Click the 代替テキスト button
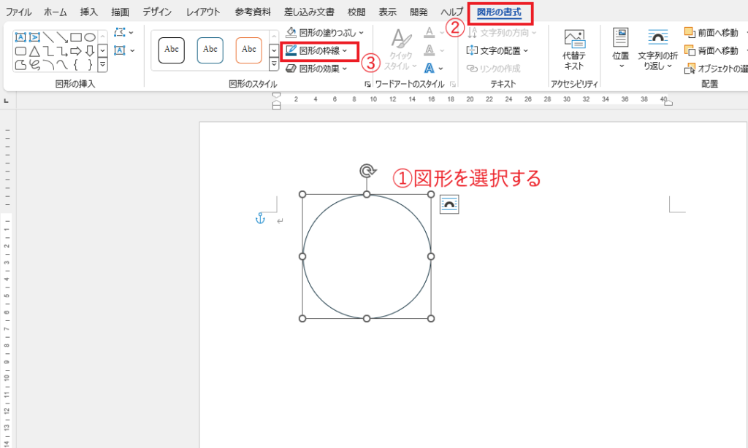748x448 pixels. 574,50
